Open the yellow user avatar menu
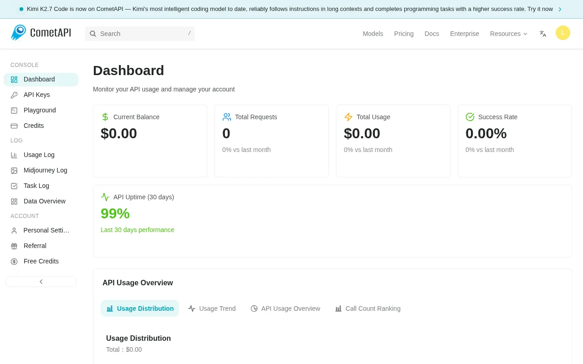The width and height of the screenshot is (583, 364). coord(563,33)
